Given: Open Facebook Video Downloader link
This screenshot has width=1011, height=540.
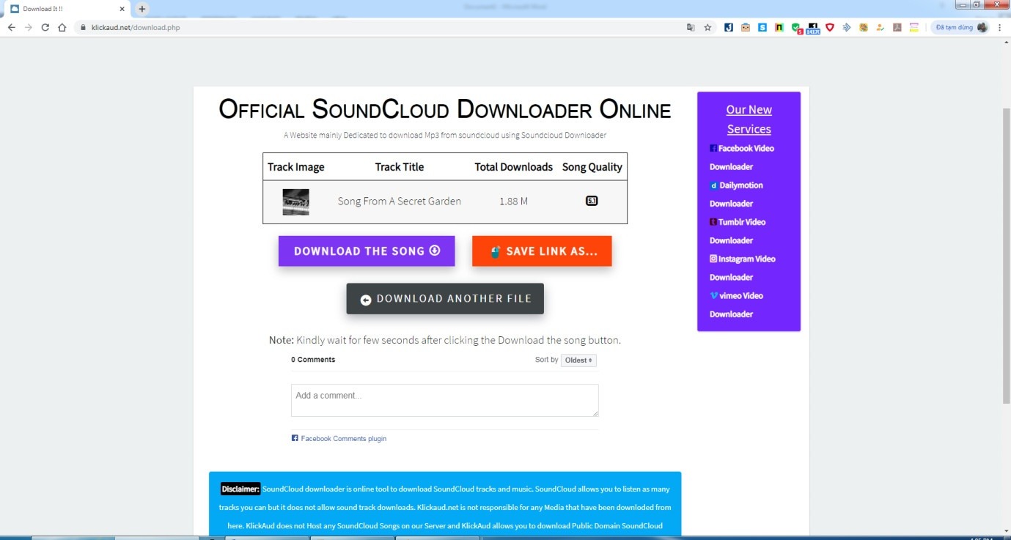Looking at the screenshot, I should [742, 157].
